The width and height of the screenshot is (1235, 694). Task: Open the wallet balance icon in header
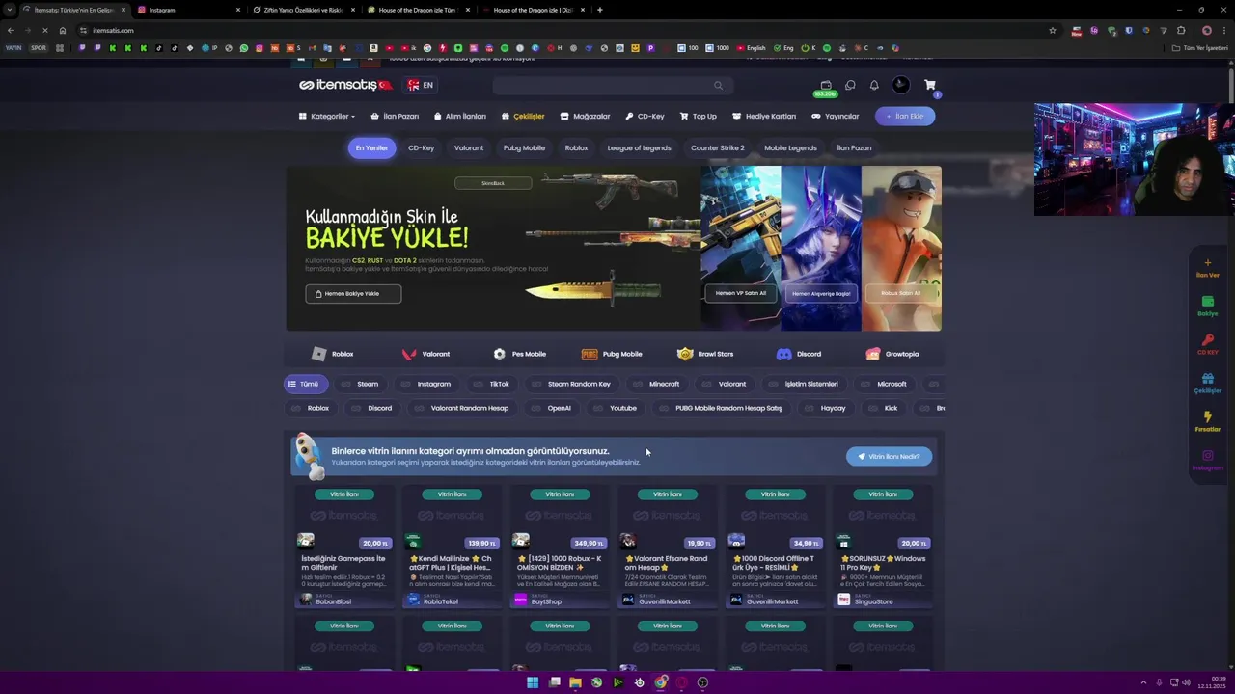click(826, 85)
